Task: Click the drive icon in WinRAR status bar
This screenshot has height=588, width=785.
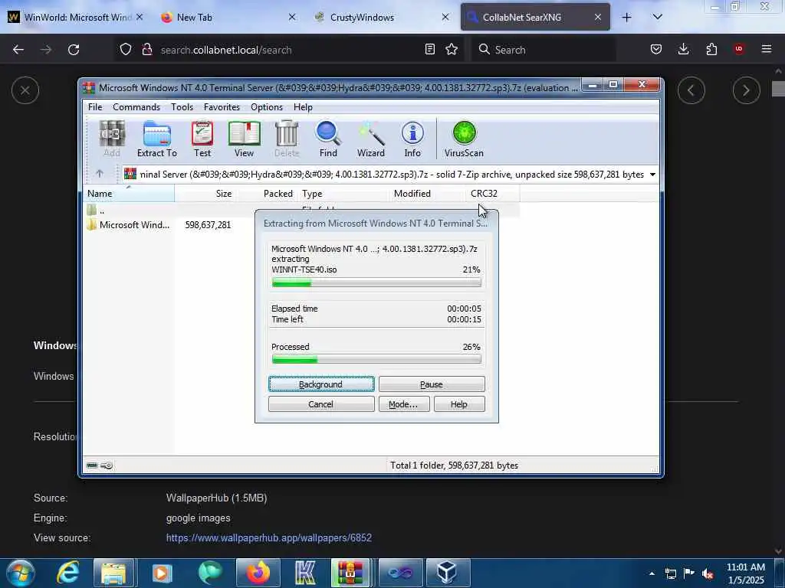Action: tap(92, 465)
